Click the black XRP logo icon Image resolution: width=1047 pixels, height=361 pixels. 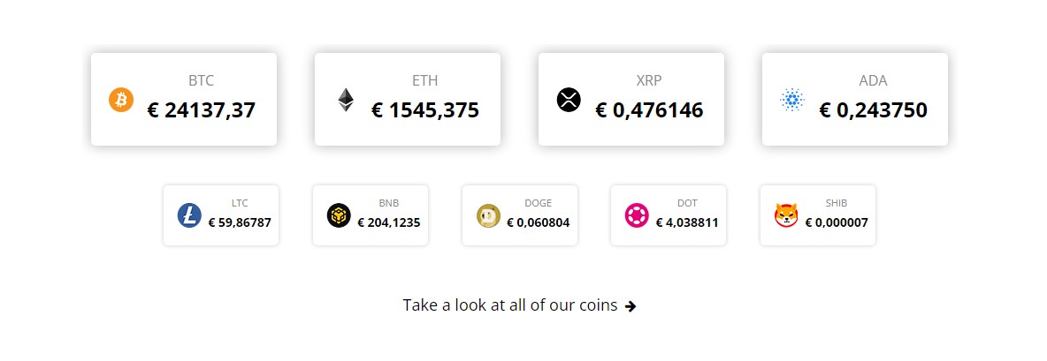[x=569, y=100]
